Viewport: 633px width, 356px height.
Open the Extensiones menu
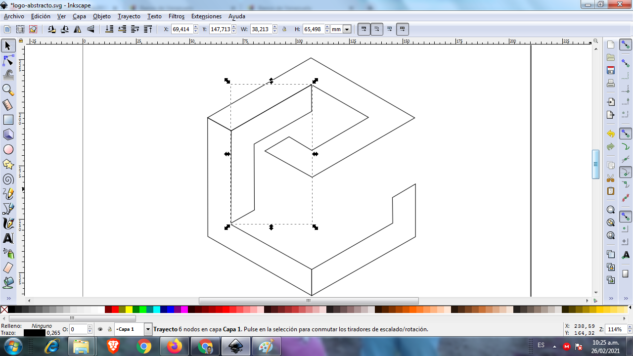point(206,16)
